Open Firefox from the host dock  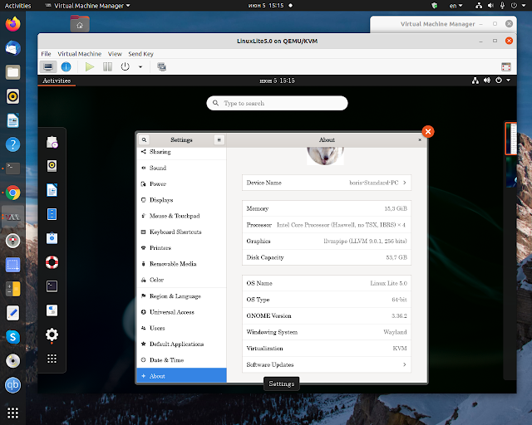[x=13, y=24]
